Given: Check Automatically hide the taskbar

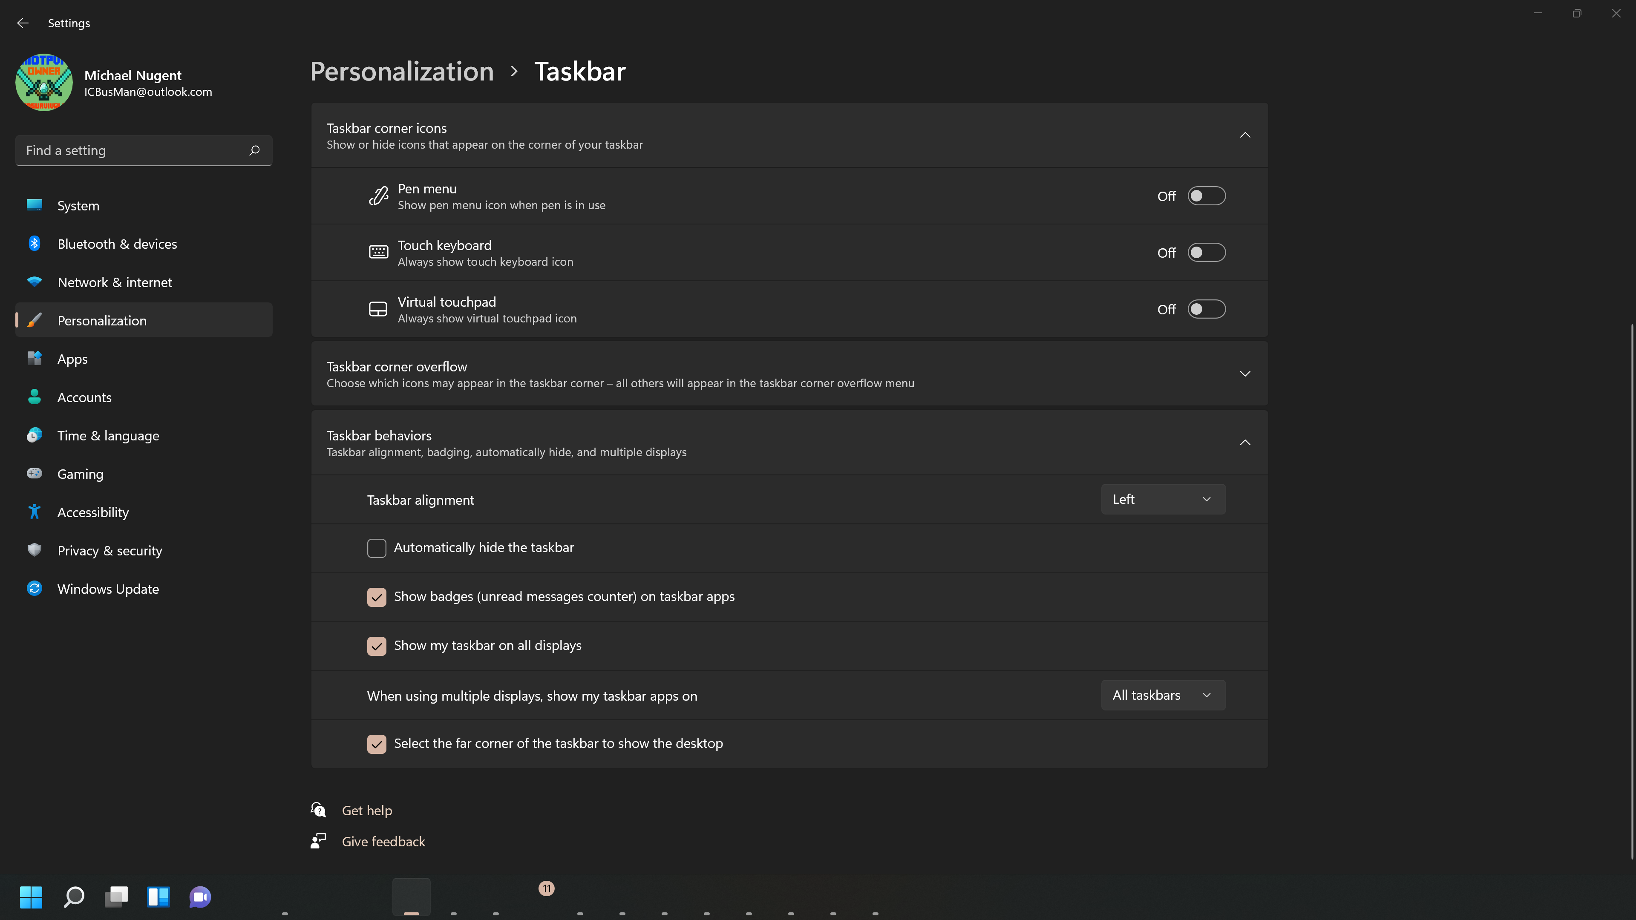Looking at the screenshot, I should (x=377, y=547).
